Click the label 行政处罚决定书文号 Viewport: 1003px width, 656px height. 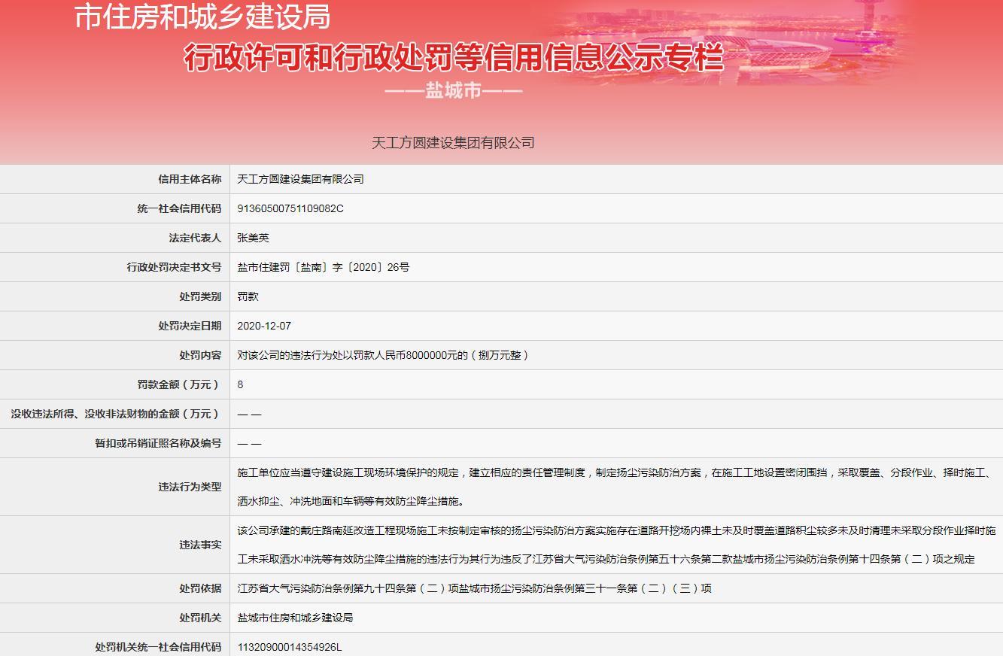pos(174,267)
